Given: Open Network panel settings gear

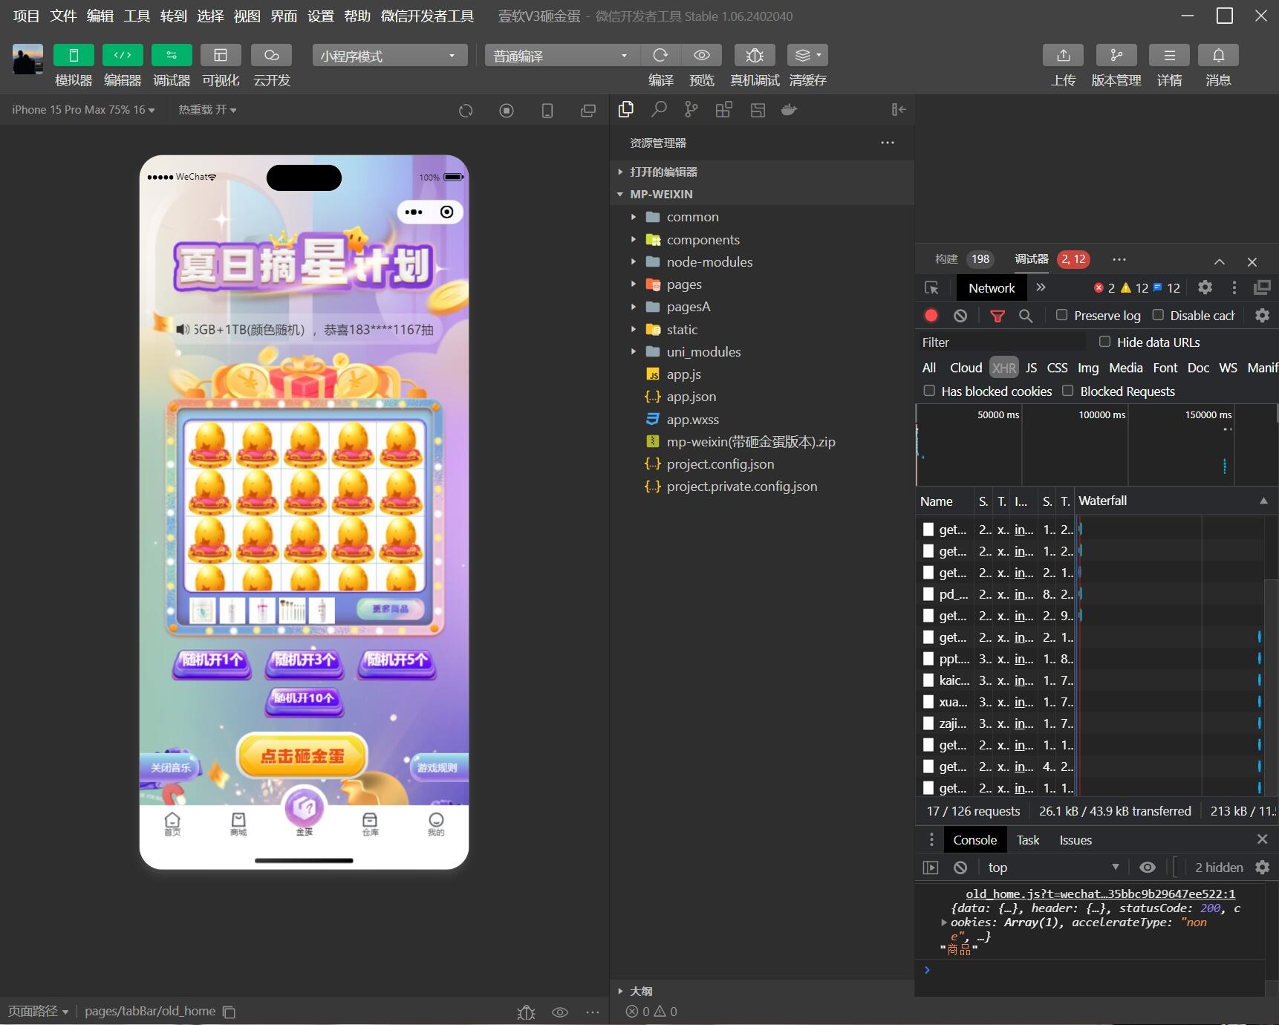Looking at the screenshot, I should point(1261,316).
